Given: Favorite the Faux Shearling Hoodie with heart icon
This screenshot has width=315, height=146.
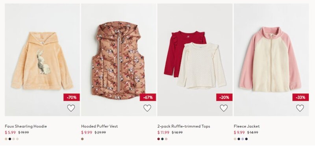Looking at the screenshot, I should [x=71, y=108].
